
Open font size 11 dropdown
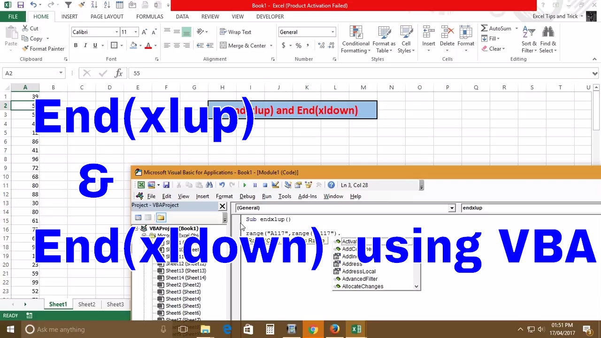click(x=136, y=32)
